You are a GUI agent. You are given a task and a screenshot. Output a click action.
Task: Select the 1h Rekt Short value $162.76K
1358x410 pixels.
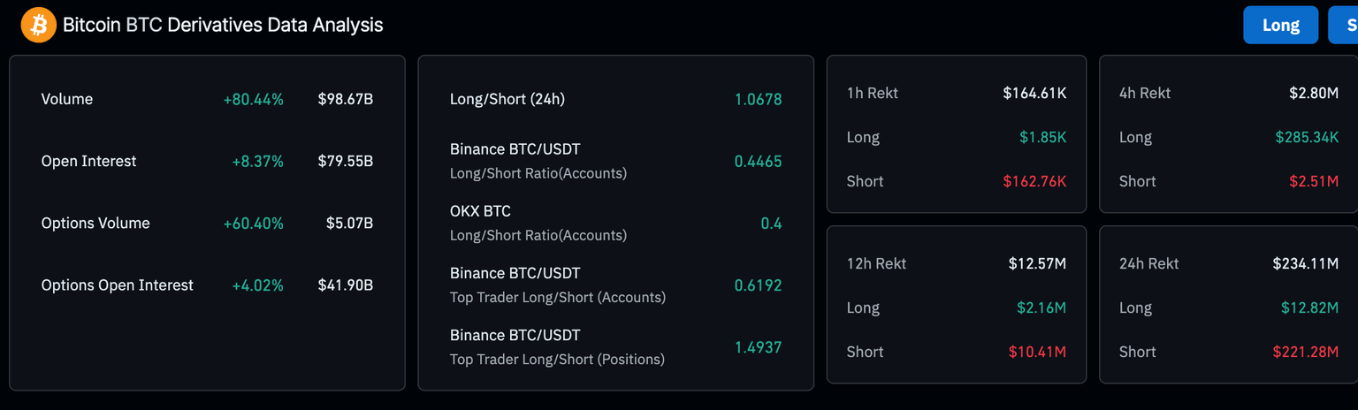click(1034, 181)
